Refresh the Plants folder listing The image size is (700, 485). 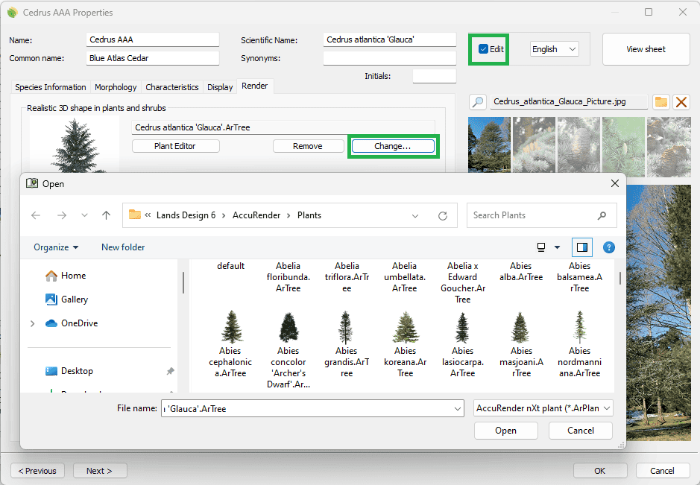(442, 215)
